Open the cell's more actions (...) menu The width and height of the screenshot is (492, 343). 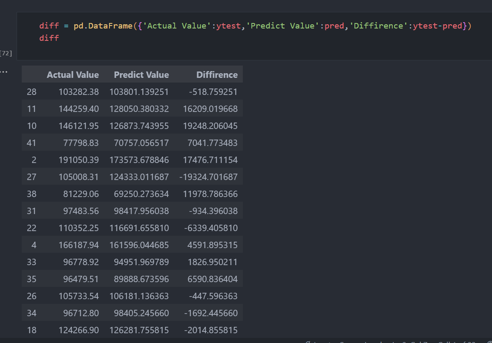pos(4,71)
